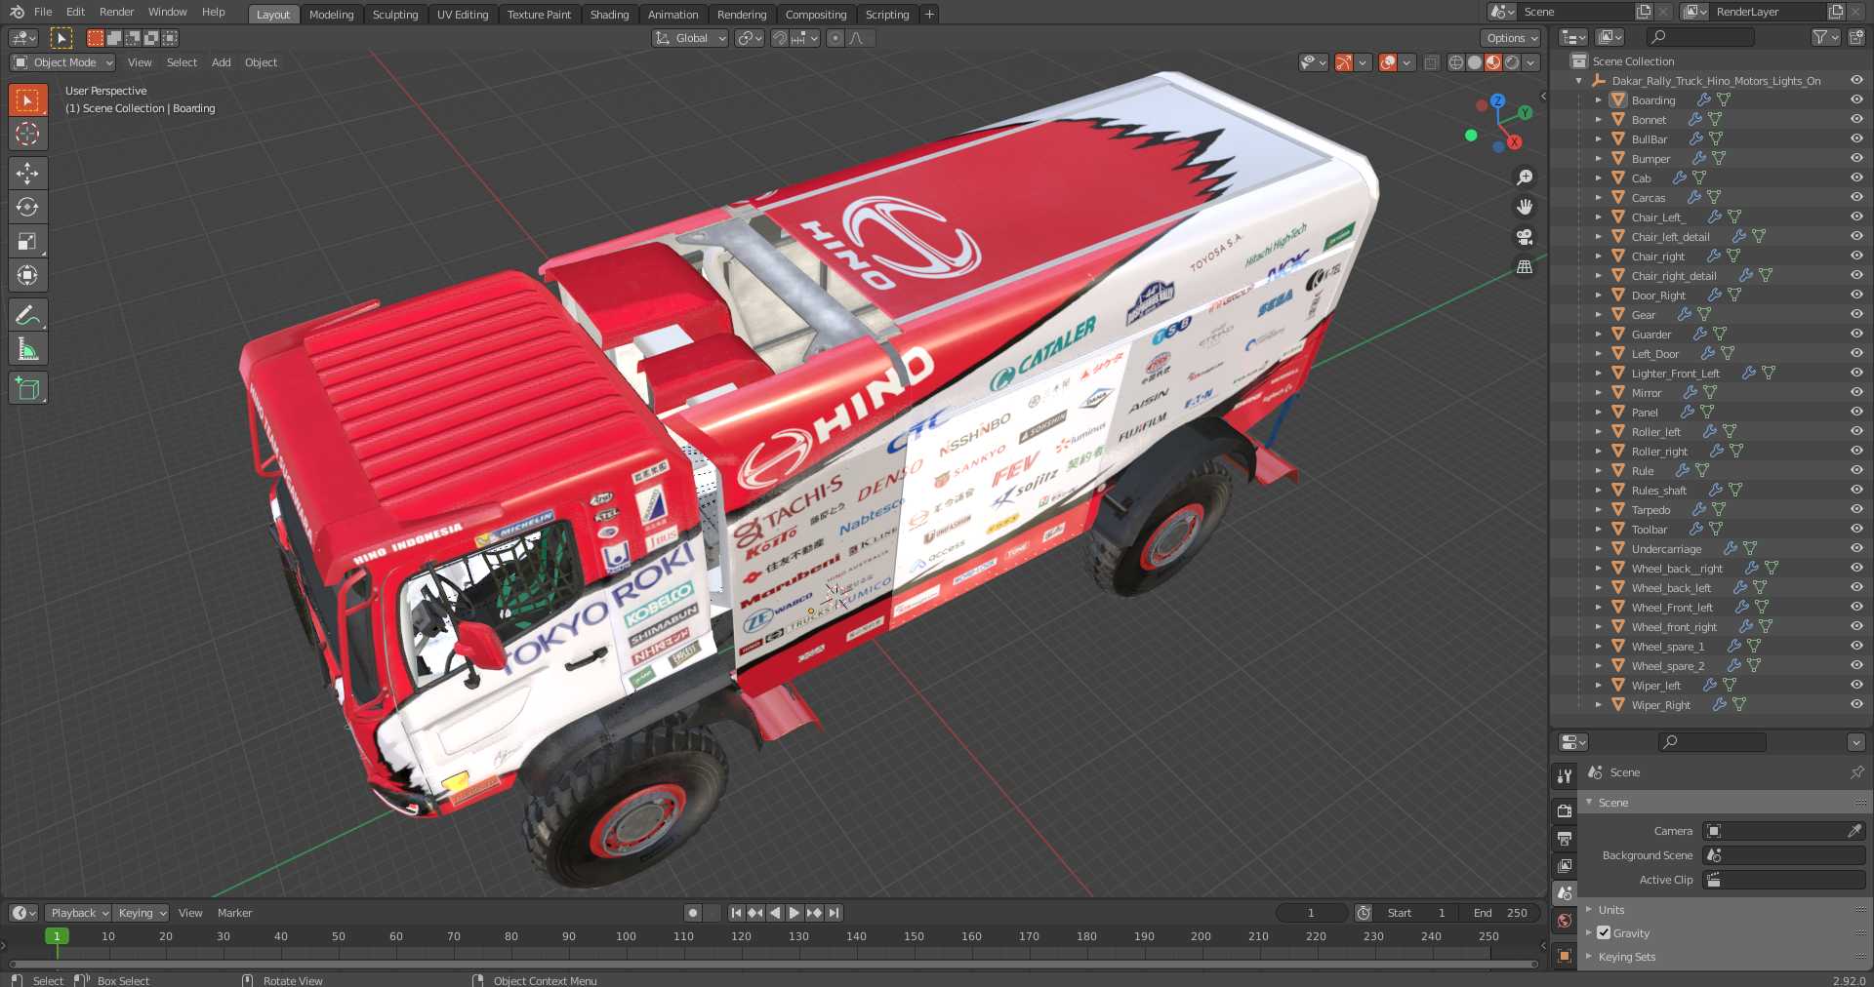Select the Transform tool

[x=27, y=276]
